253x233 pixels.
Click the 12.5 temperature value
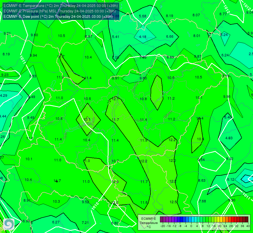[173, 202]
